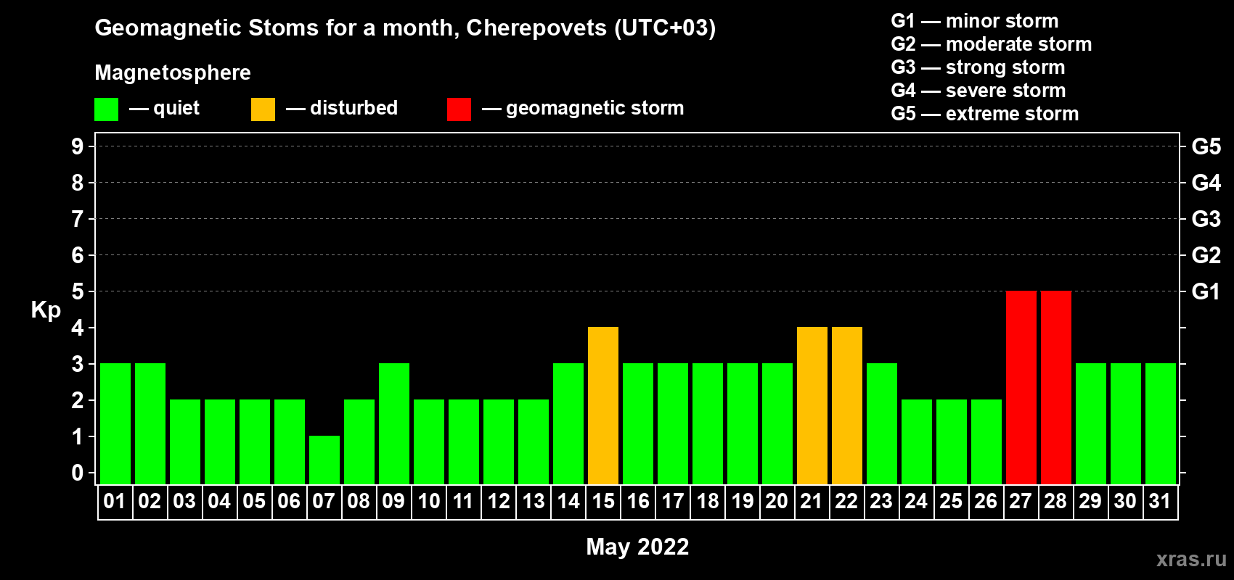Click the 'G4 — severe storm' legend line
Screen dimensions: 1234x580
point(978,91)
